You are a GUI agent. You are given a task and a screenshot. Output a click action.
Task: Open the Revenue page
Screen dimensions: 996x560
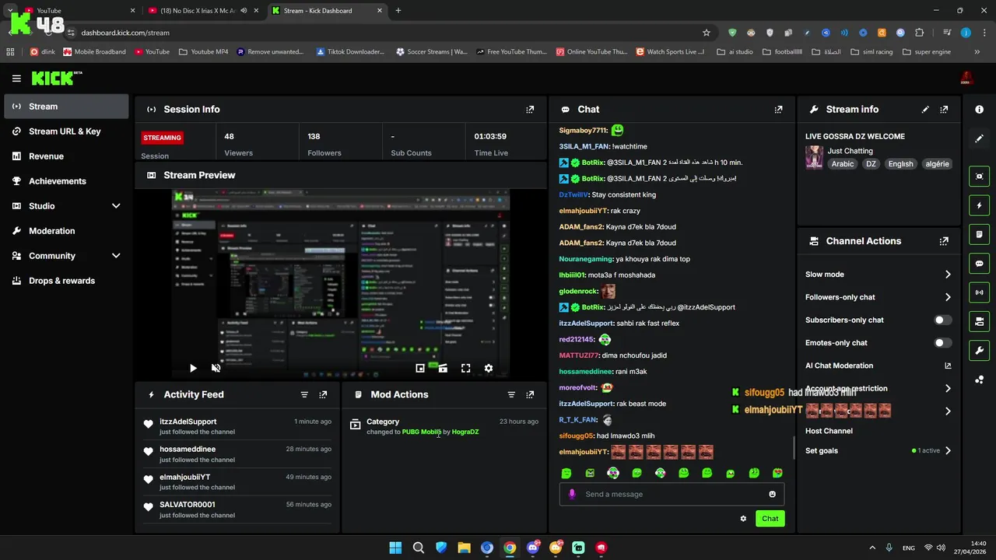[x=66, y=156]
